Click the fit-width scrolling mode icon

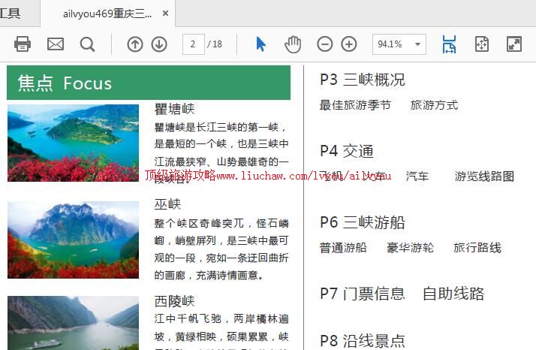[x=449, y=44]
